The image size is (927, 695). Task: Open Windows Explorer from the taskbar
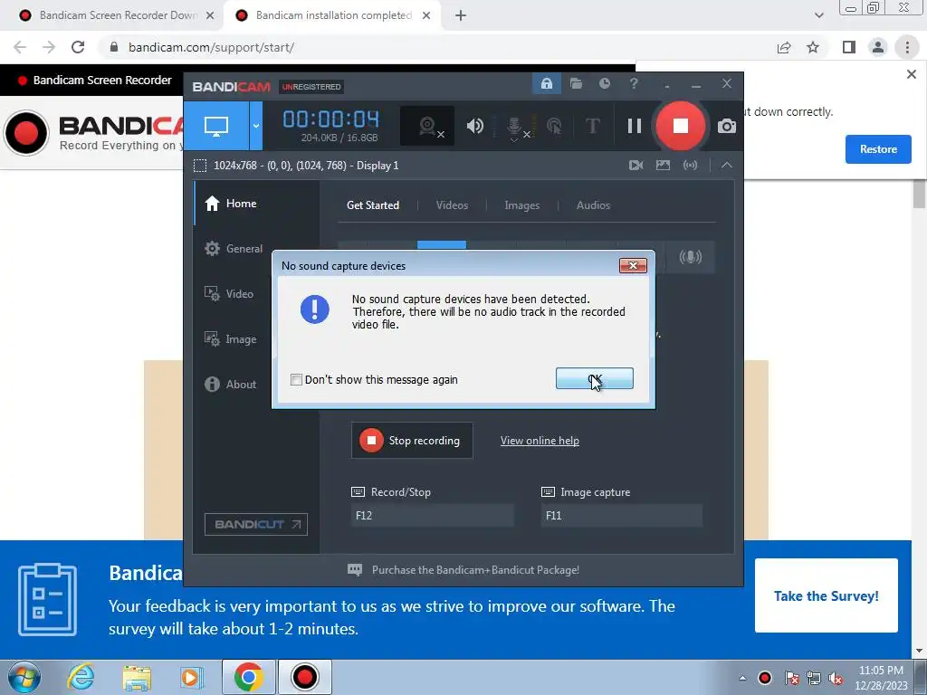(137, 677)
